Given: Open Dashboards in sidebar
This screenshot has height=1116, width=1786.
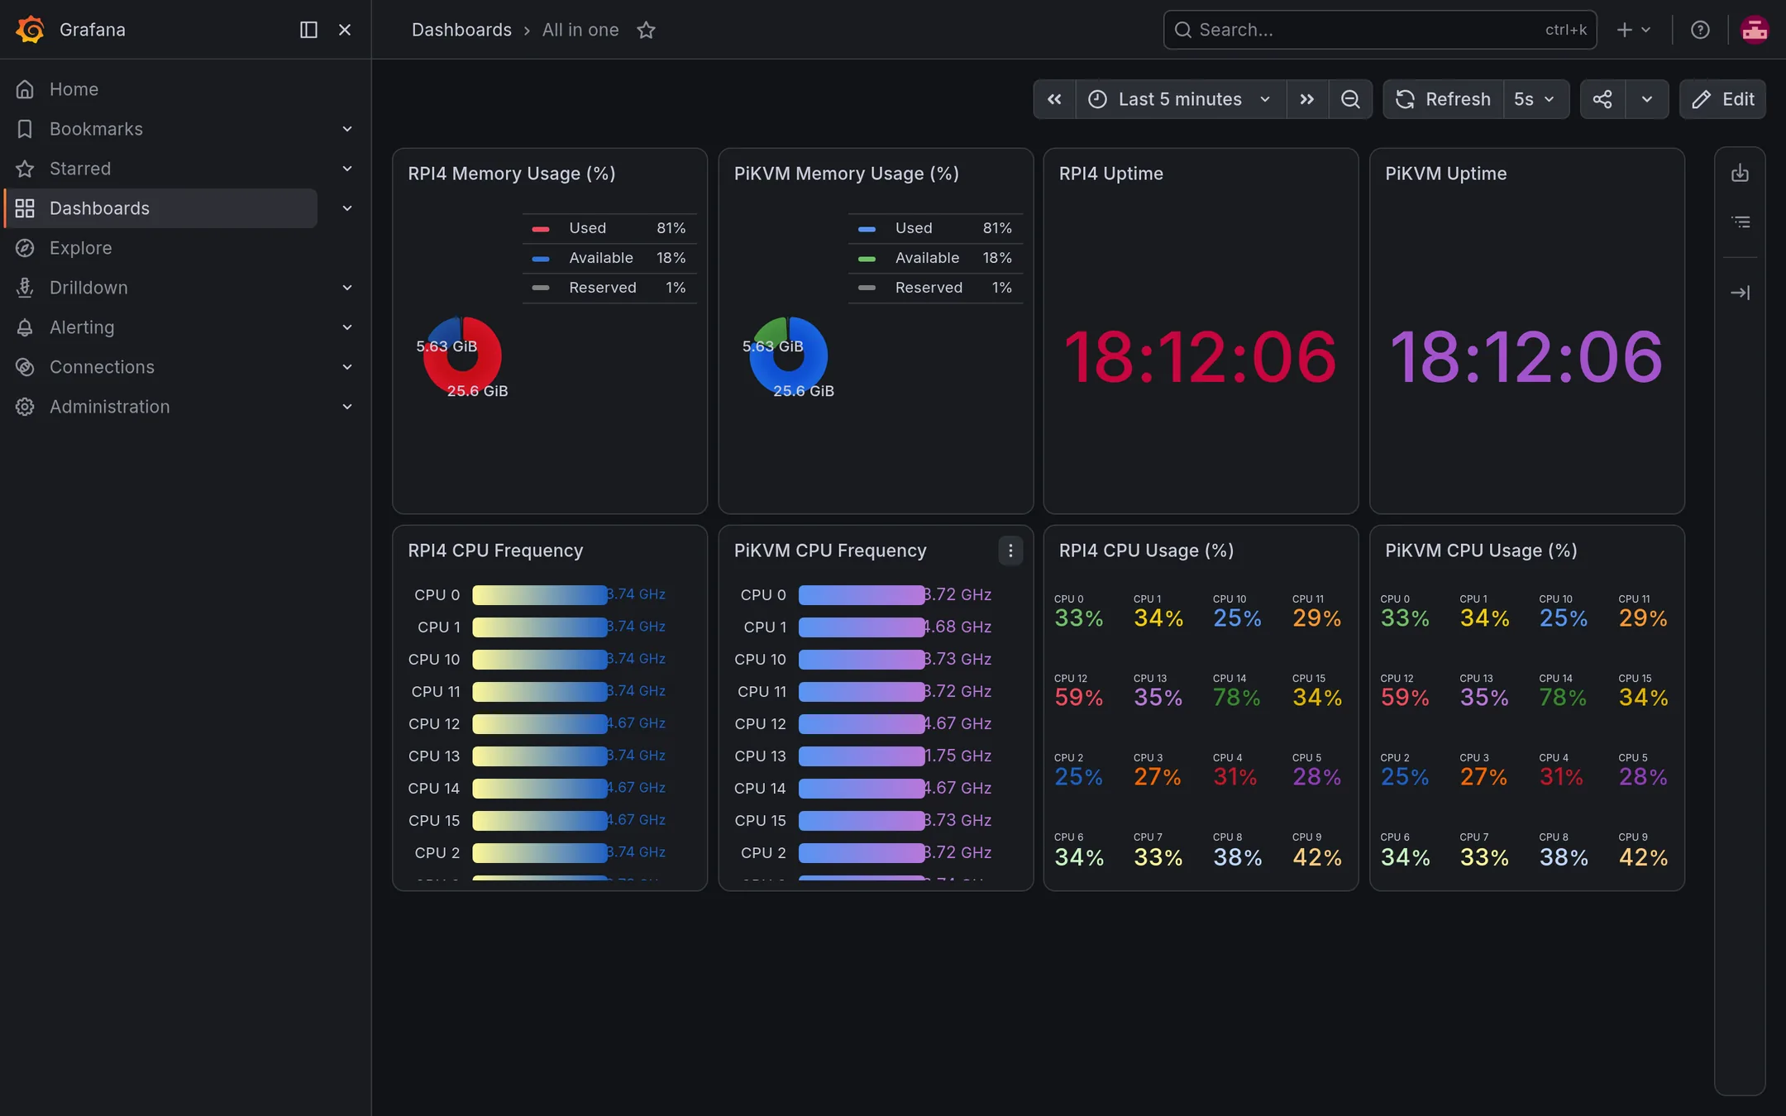Looking at the screenshot, I should [161, 208].
